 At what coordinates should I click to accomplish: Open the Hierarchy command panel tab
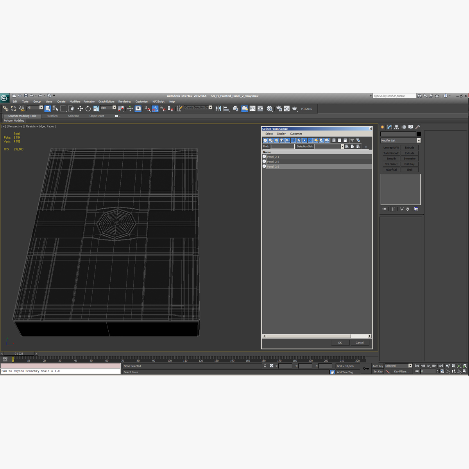coord(397,127)
